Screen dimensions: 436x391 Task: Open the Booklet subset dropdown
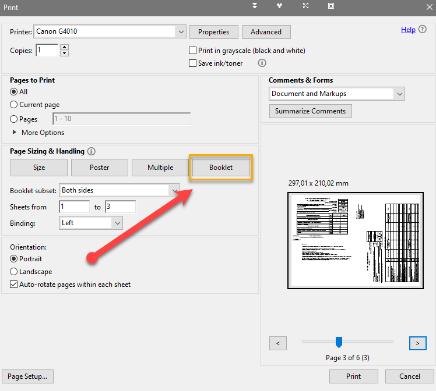point(119,190)
